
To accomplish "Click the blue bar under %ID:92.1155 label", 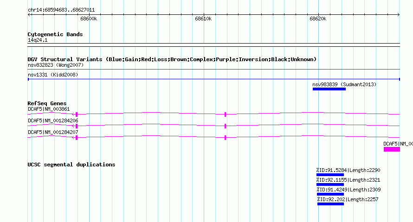I will [x=330, y=184].
